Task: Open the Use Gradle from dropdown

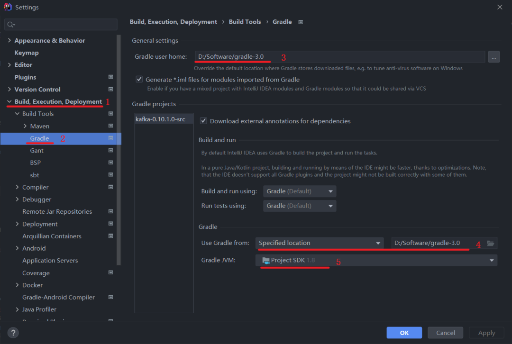Action: click(320, 243)
